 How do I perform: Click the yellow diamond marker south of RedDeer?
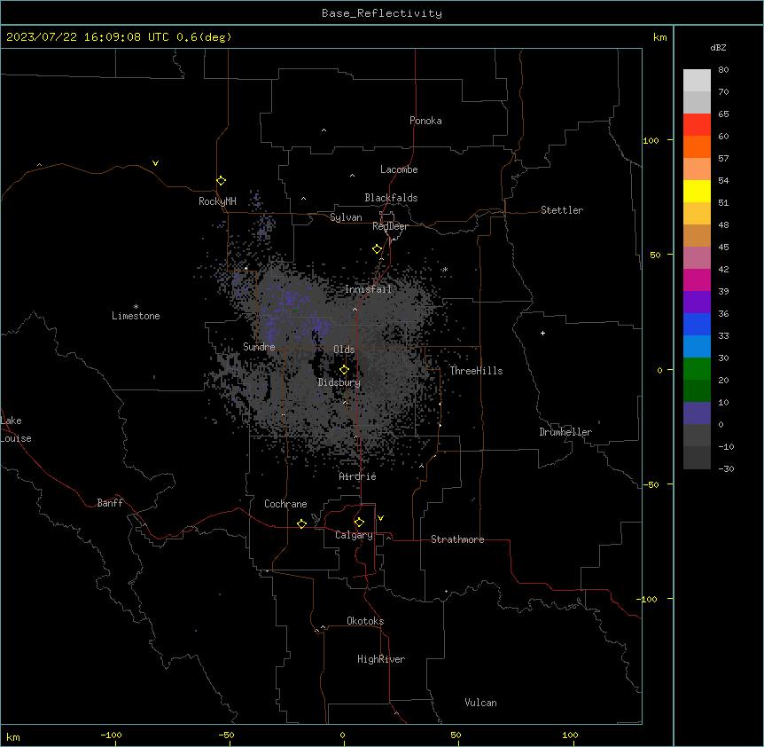pos(378,249)
